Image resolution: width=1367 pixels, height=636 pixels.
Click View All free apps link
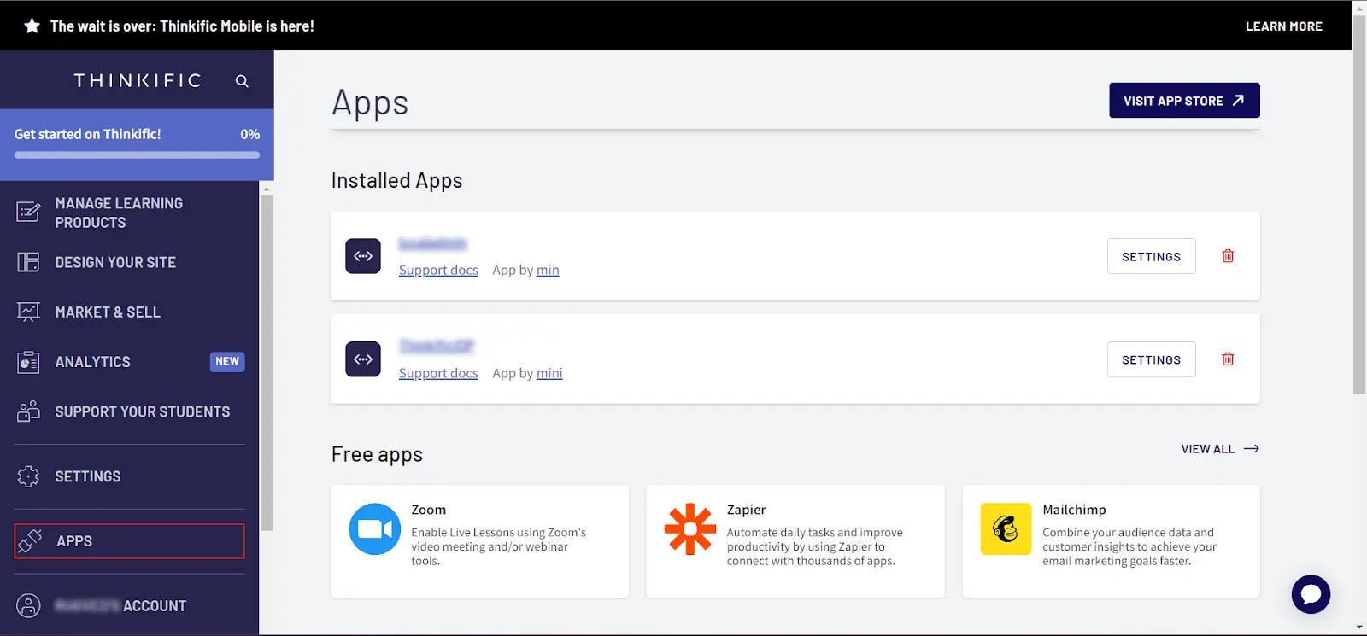pyautogui.click(x=1220, y=449)
